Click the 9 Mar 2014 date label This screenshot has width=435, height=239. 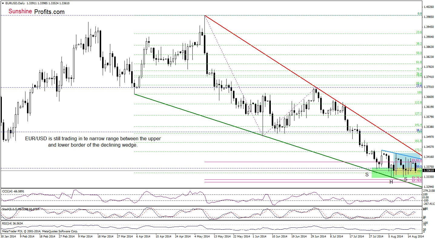coord(85,236)
